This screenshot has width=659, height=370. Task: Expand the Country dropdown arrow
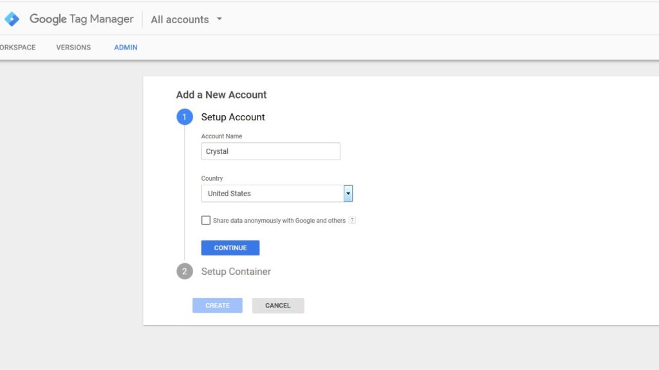coord(348,194)
